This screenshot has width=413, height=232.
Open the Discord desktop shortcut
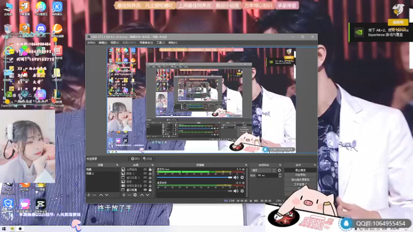pos(41,29)
